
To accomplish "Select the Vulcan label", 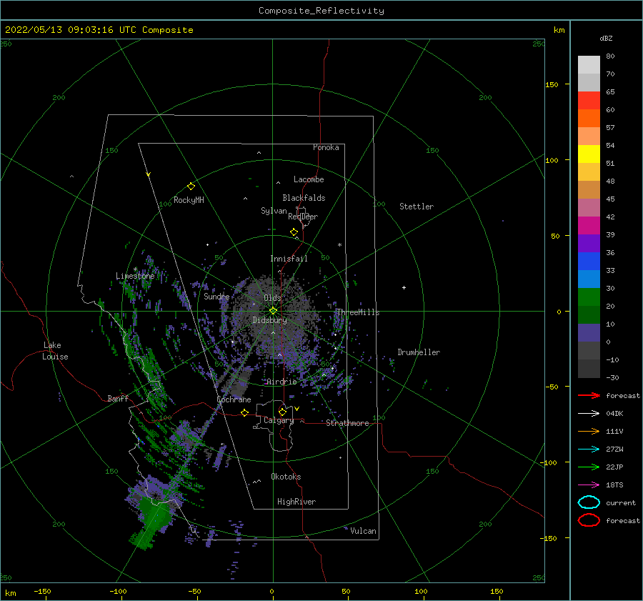I will tap(363, 531).
